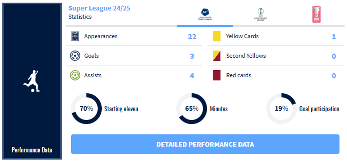Click the Detailed Performance Data button
This screenshot has height=161, width=347.
tap(205, 144)
